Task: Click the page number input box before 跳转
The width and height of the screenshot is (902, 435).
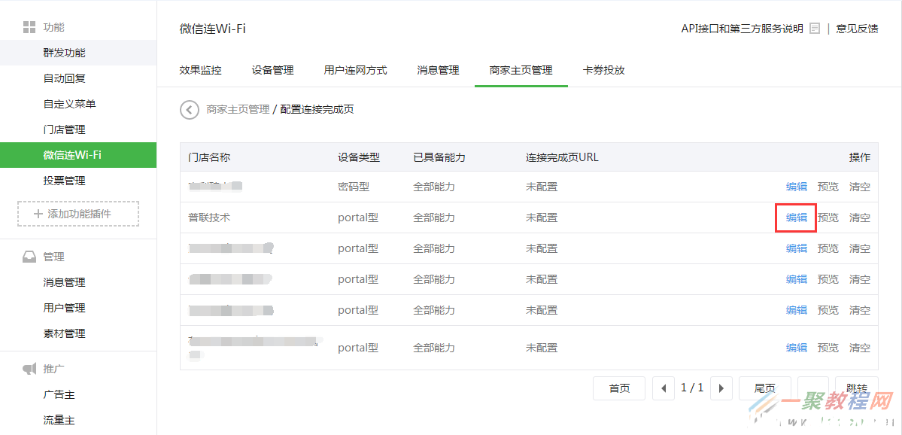Action: [x=812, y=388]
